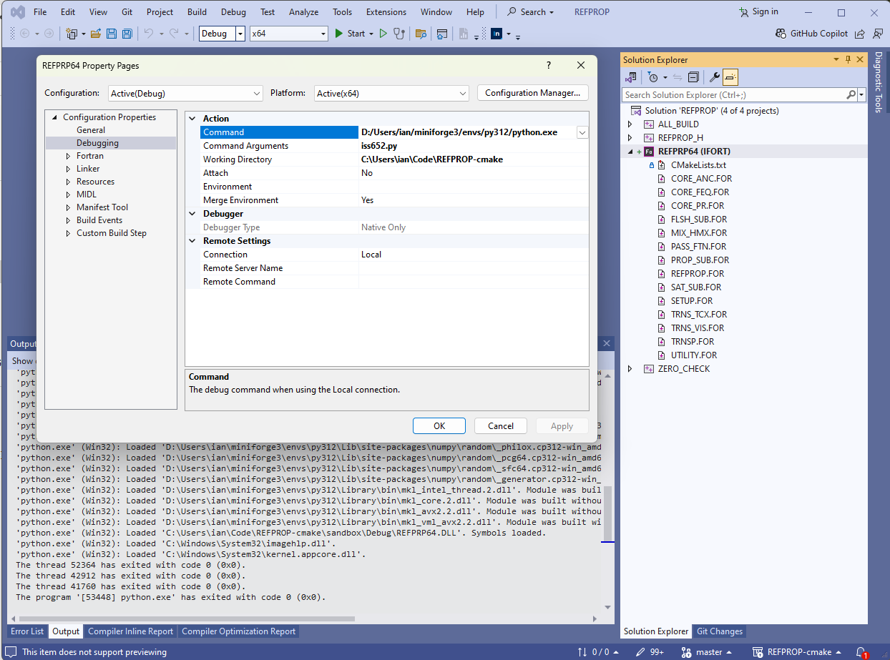890x660 pixels.
Task: Expand the ZERO_CHECK project node
Action: click(x=630, y=369)
